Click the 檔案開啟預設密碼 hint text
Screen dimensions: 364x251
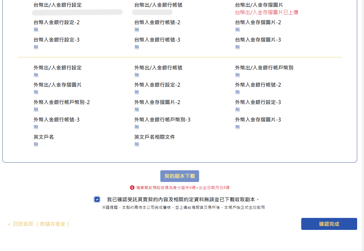(x=183, y=188)
